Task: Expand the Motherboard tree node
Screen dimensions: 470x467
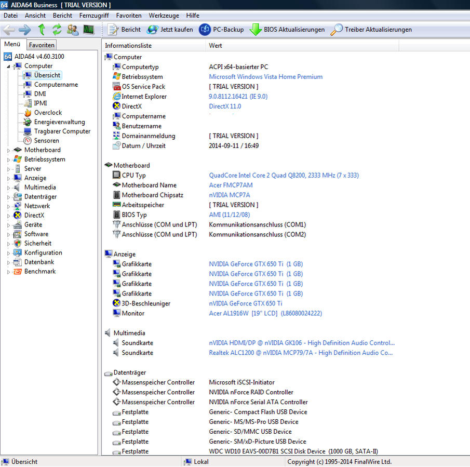Action: [8, 151]
